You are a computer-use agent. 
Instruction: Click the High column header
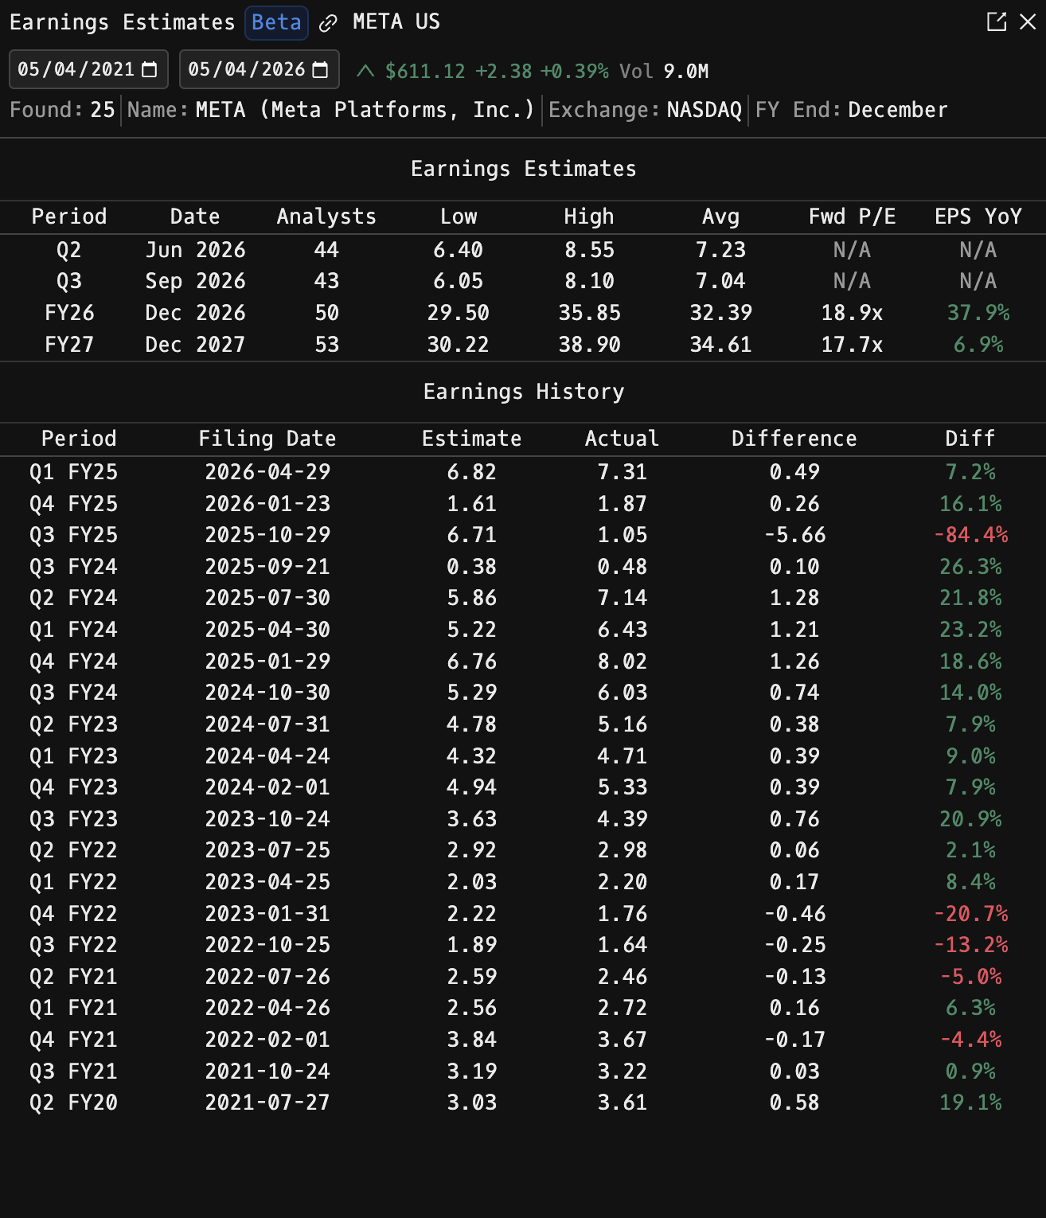pos(589,217)
